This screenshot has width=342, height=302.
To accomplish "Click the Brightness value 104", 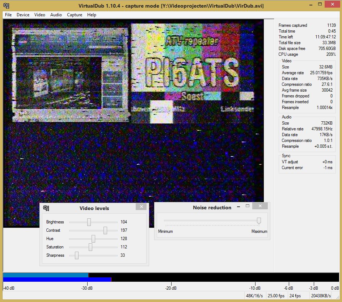I will click(x=124, y=222).
